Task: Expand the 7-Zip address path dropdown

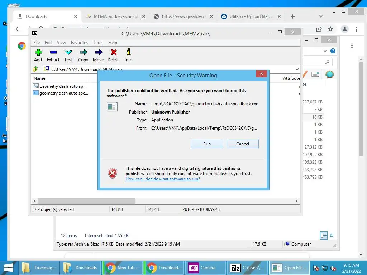Action: pos(297,69)
